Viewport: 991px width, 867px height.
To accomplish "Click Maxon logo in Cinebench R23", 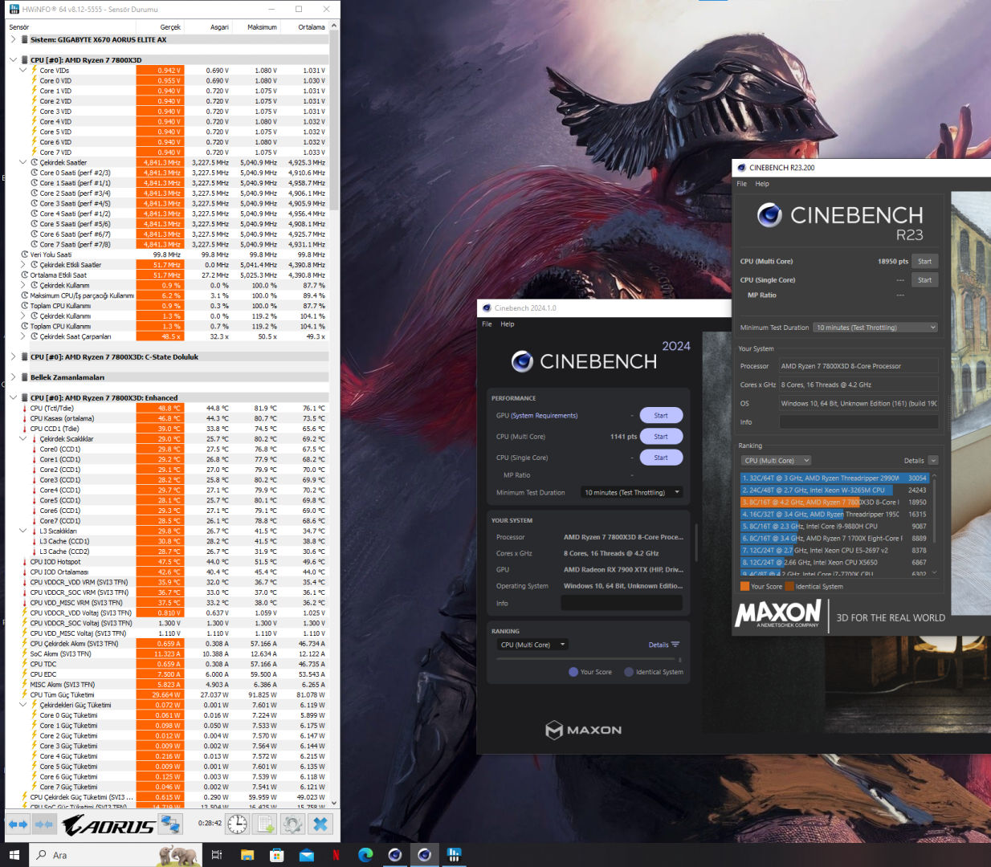I will click(x=777, y=614).
